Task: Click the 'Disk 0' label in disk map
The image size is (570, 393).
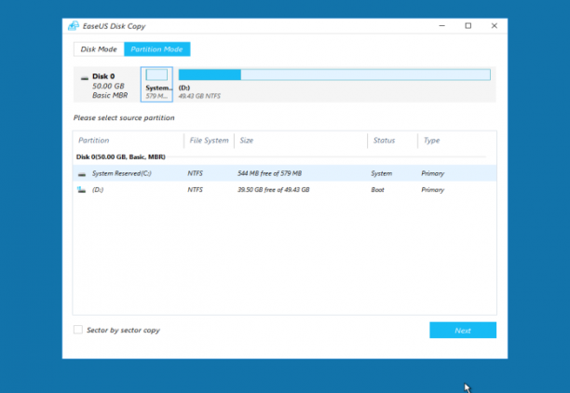Action: click(x=103, y=76)
